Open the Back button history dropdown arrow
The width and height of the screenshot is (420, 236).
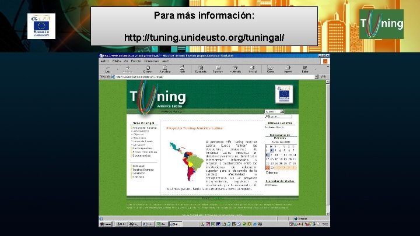pyautogui.click(x=117, y=69)
